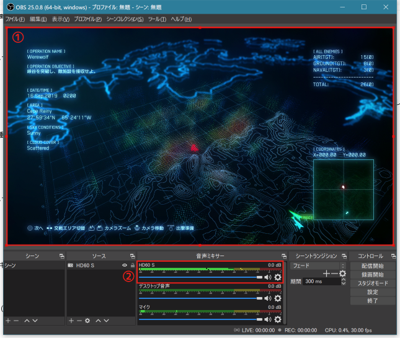Open the ファイル menu
The image size is (400, 338).
pos(15,19)
